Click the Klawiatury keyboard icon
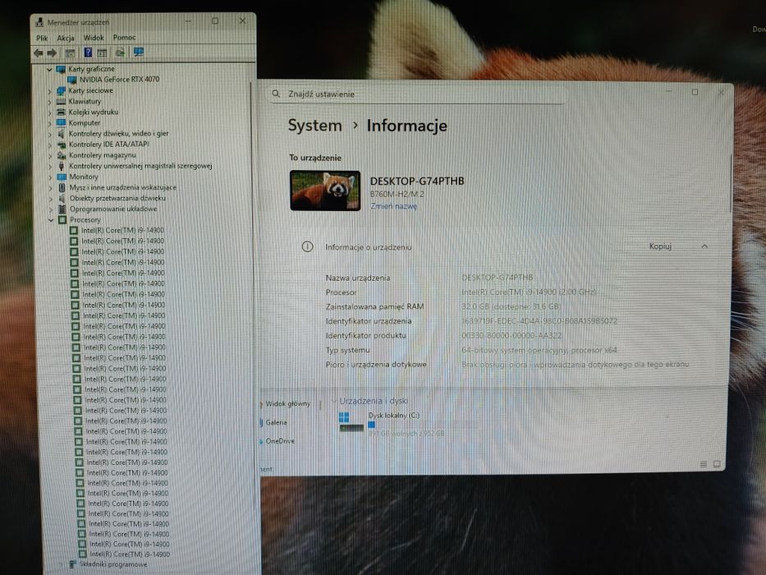Screen dimensions: 766x575 click(61, 101)
